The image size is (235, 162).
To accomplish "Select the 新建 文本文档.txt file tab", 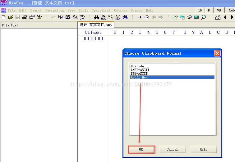I will coord(96,25).
